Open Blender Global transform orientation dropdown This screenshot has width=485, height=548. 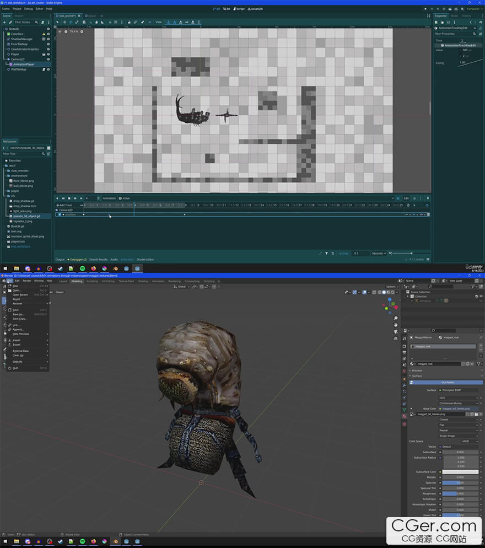point(182,287)
